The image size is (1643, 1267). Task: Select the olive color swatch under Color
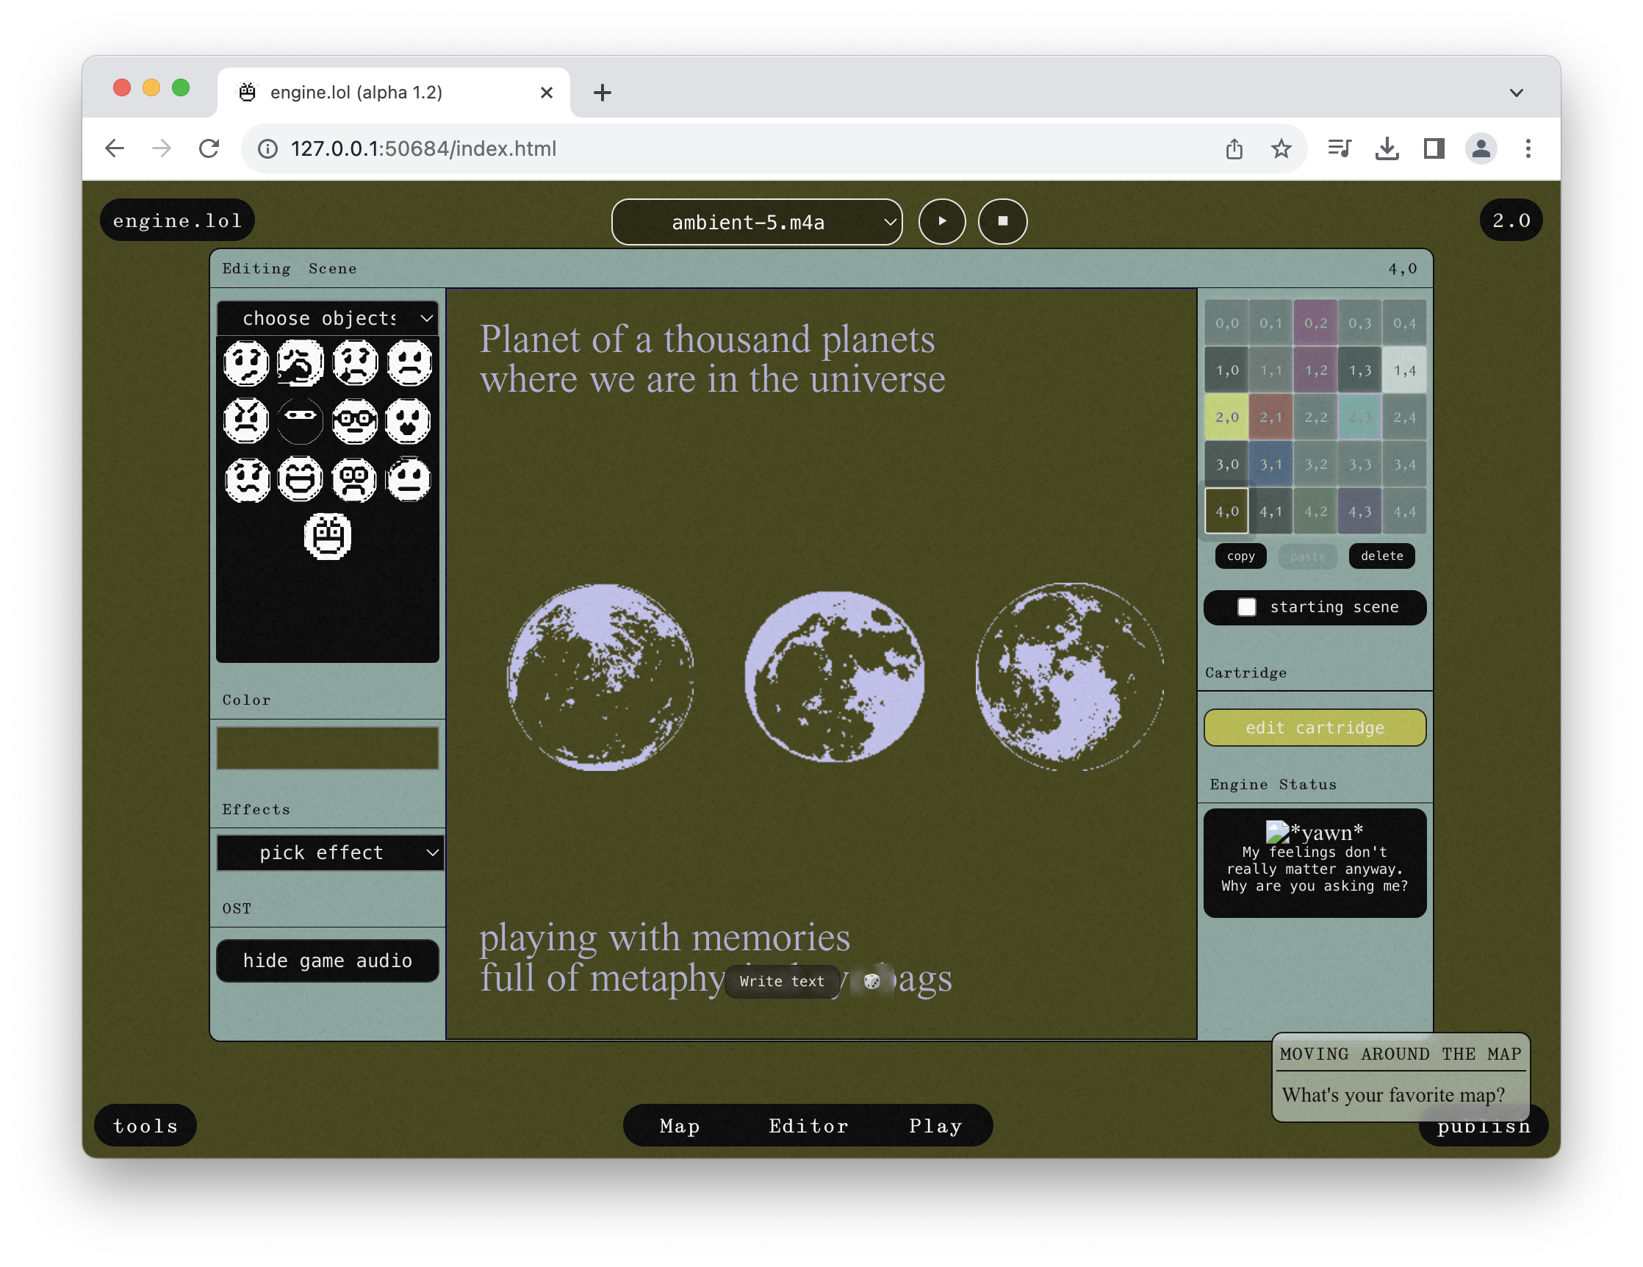tap(327, 747)
